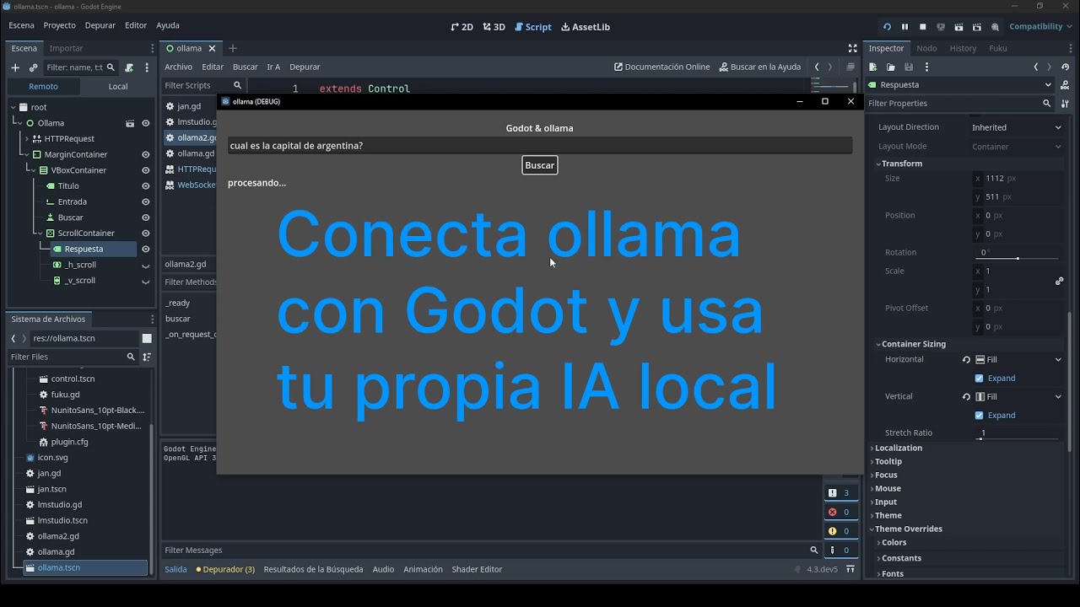Click the attach script icon in Scene dock

(129, 67)
